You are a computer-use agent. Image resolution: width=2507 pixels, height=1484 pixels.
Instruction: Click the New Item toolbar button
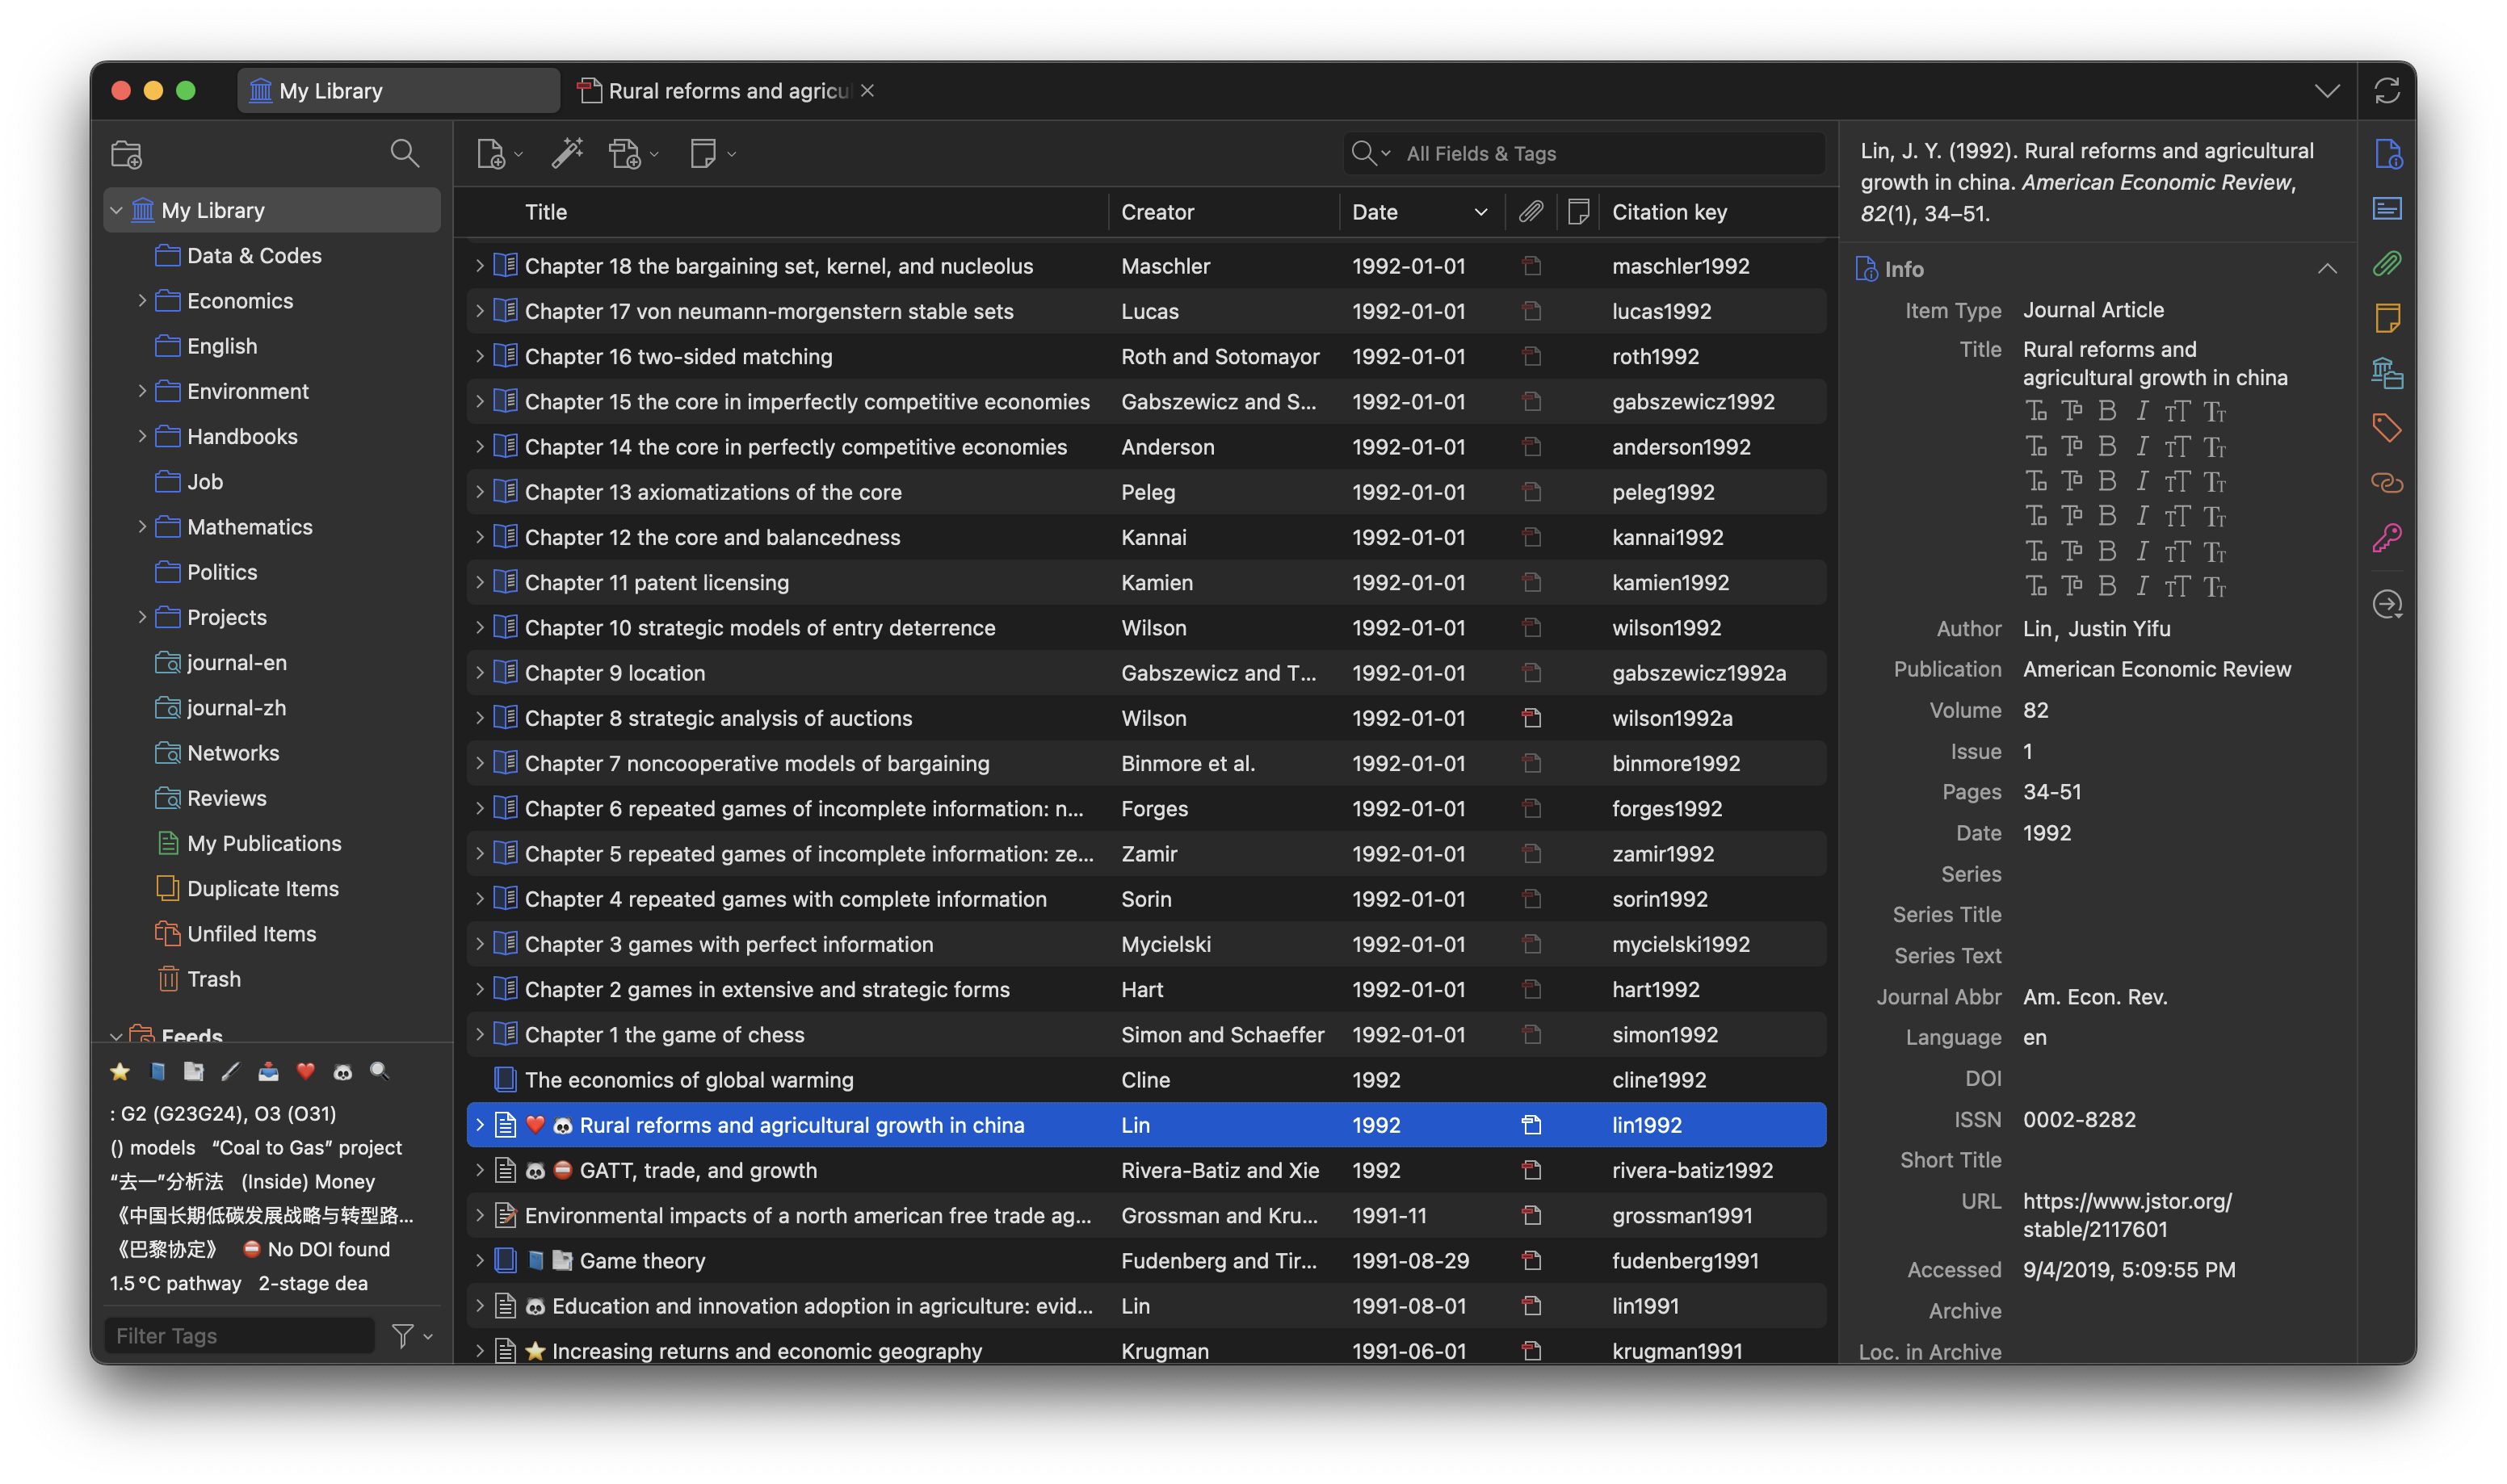tap(492, 154)
